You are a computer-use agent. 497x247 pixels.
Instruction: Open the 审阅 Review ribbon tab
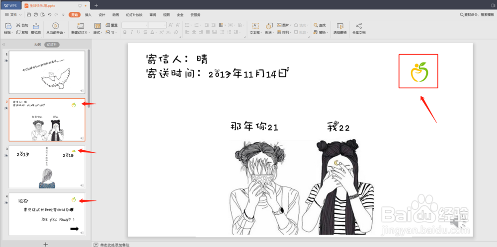click(153, 15)
